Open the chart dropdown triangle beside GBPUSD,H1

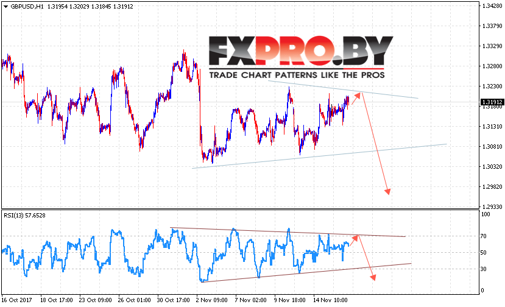point(5,7)
